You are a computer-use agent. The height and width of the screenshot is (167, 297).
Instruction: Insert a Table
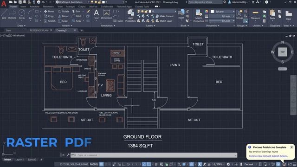tap(118, 21)
